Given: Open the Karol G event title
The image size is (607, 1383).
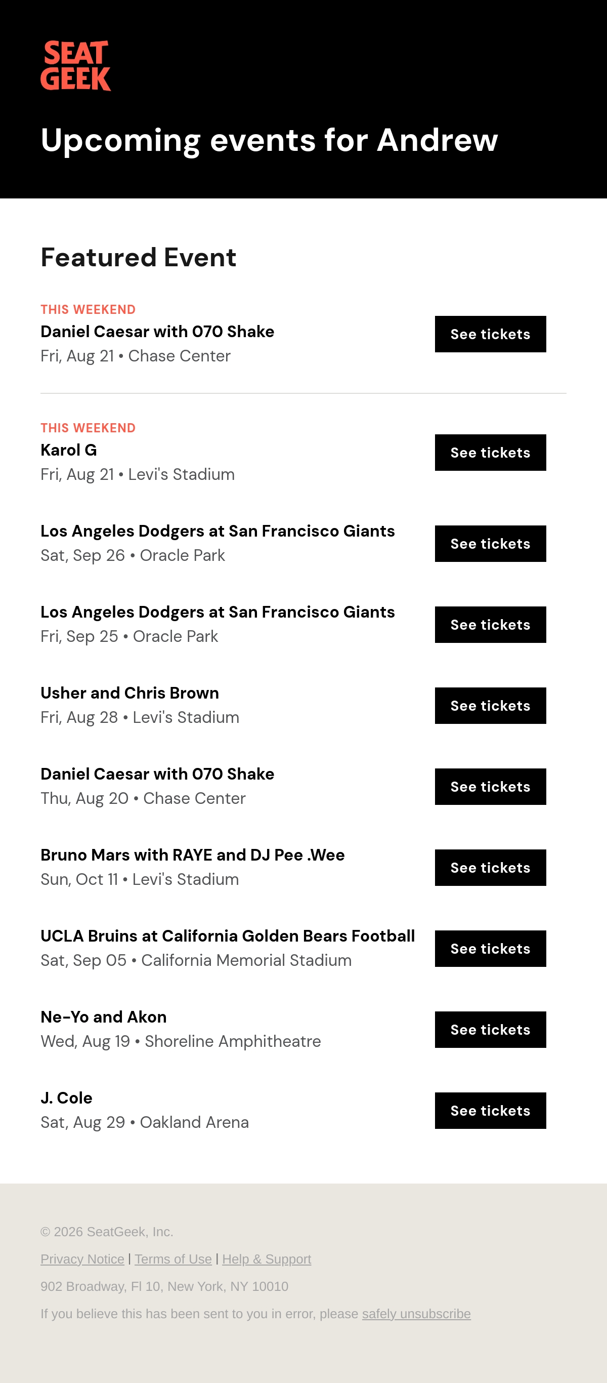Looking at the screenshot, I should pos(69,450).
